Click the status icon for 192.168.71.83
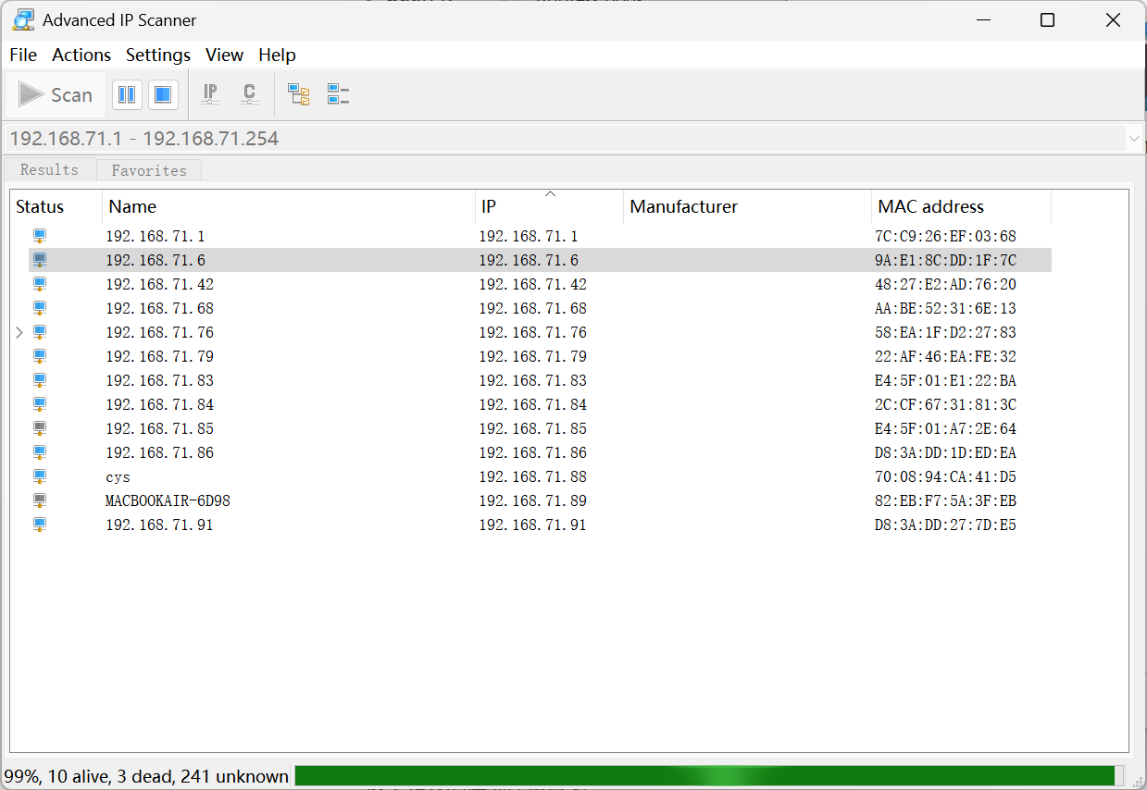The height and width of the screenshot is (790, 1147). [x=40, y=380]
